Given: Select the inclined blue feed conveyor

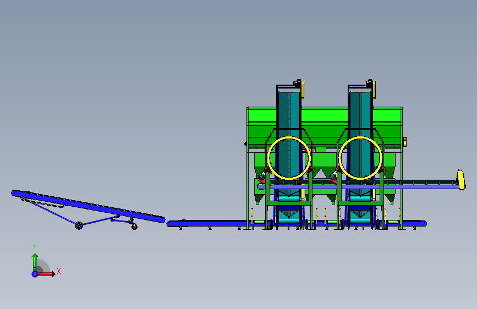Looking at the screenshot, I should point(88,207).
